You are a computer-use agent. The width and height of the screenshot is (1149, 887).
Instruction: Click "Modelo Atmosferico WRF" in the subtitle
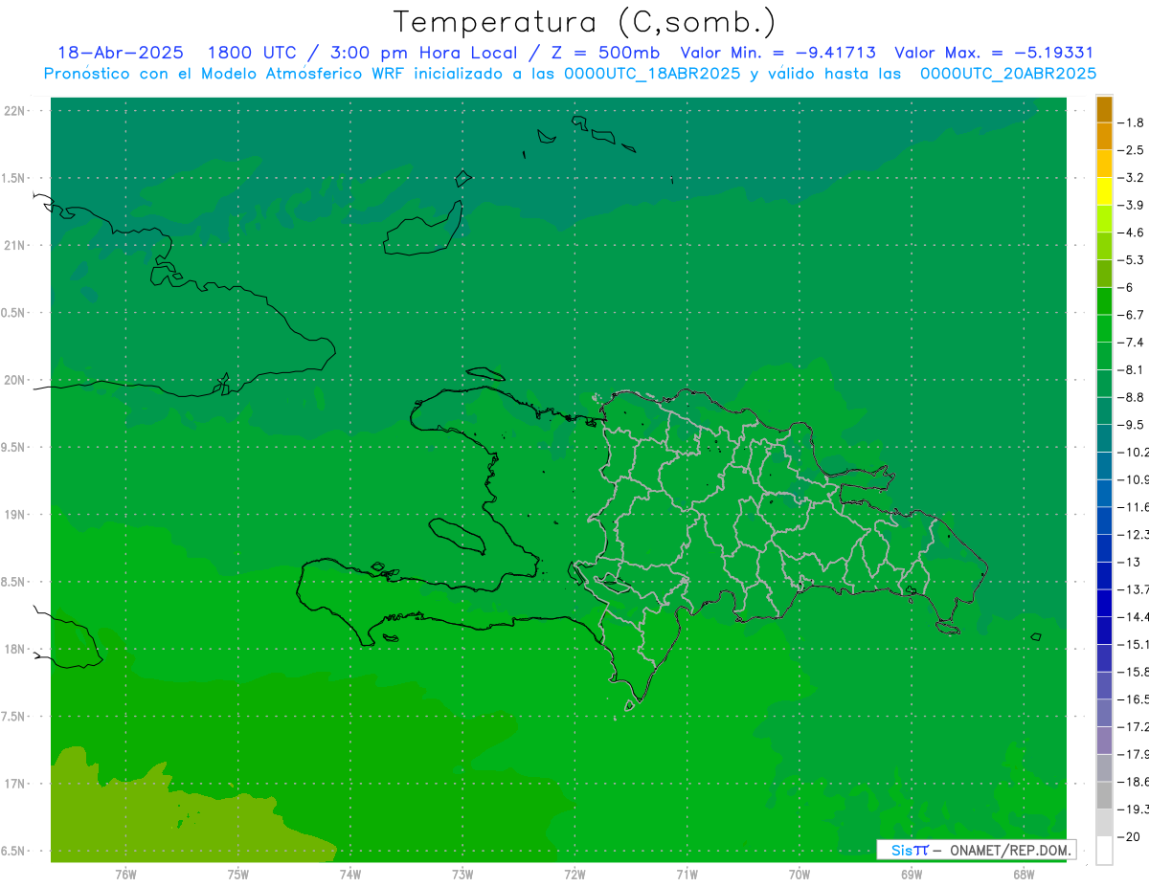[303, 73]
